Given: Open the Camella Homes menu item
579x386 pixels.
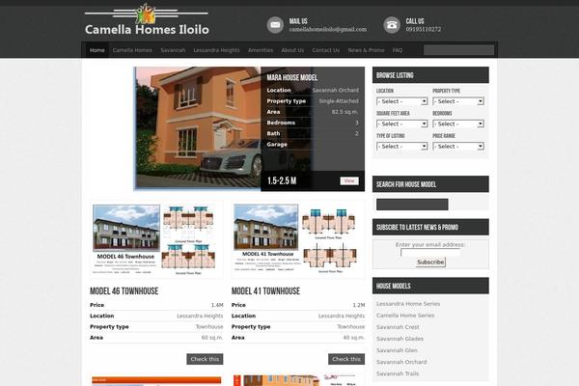Looking at the screenshot, I should point(132,50).
